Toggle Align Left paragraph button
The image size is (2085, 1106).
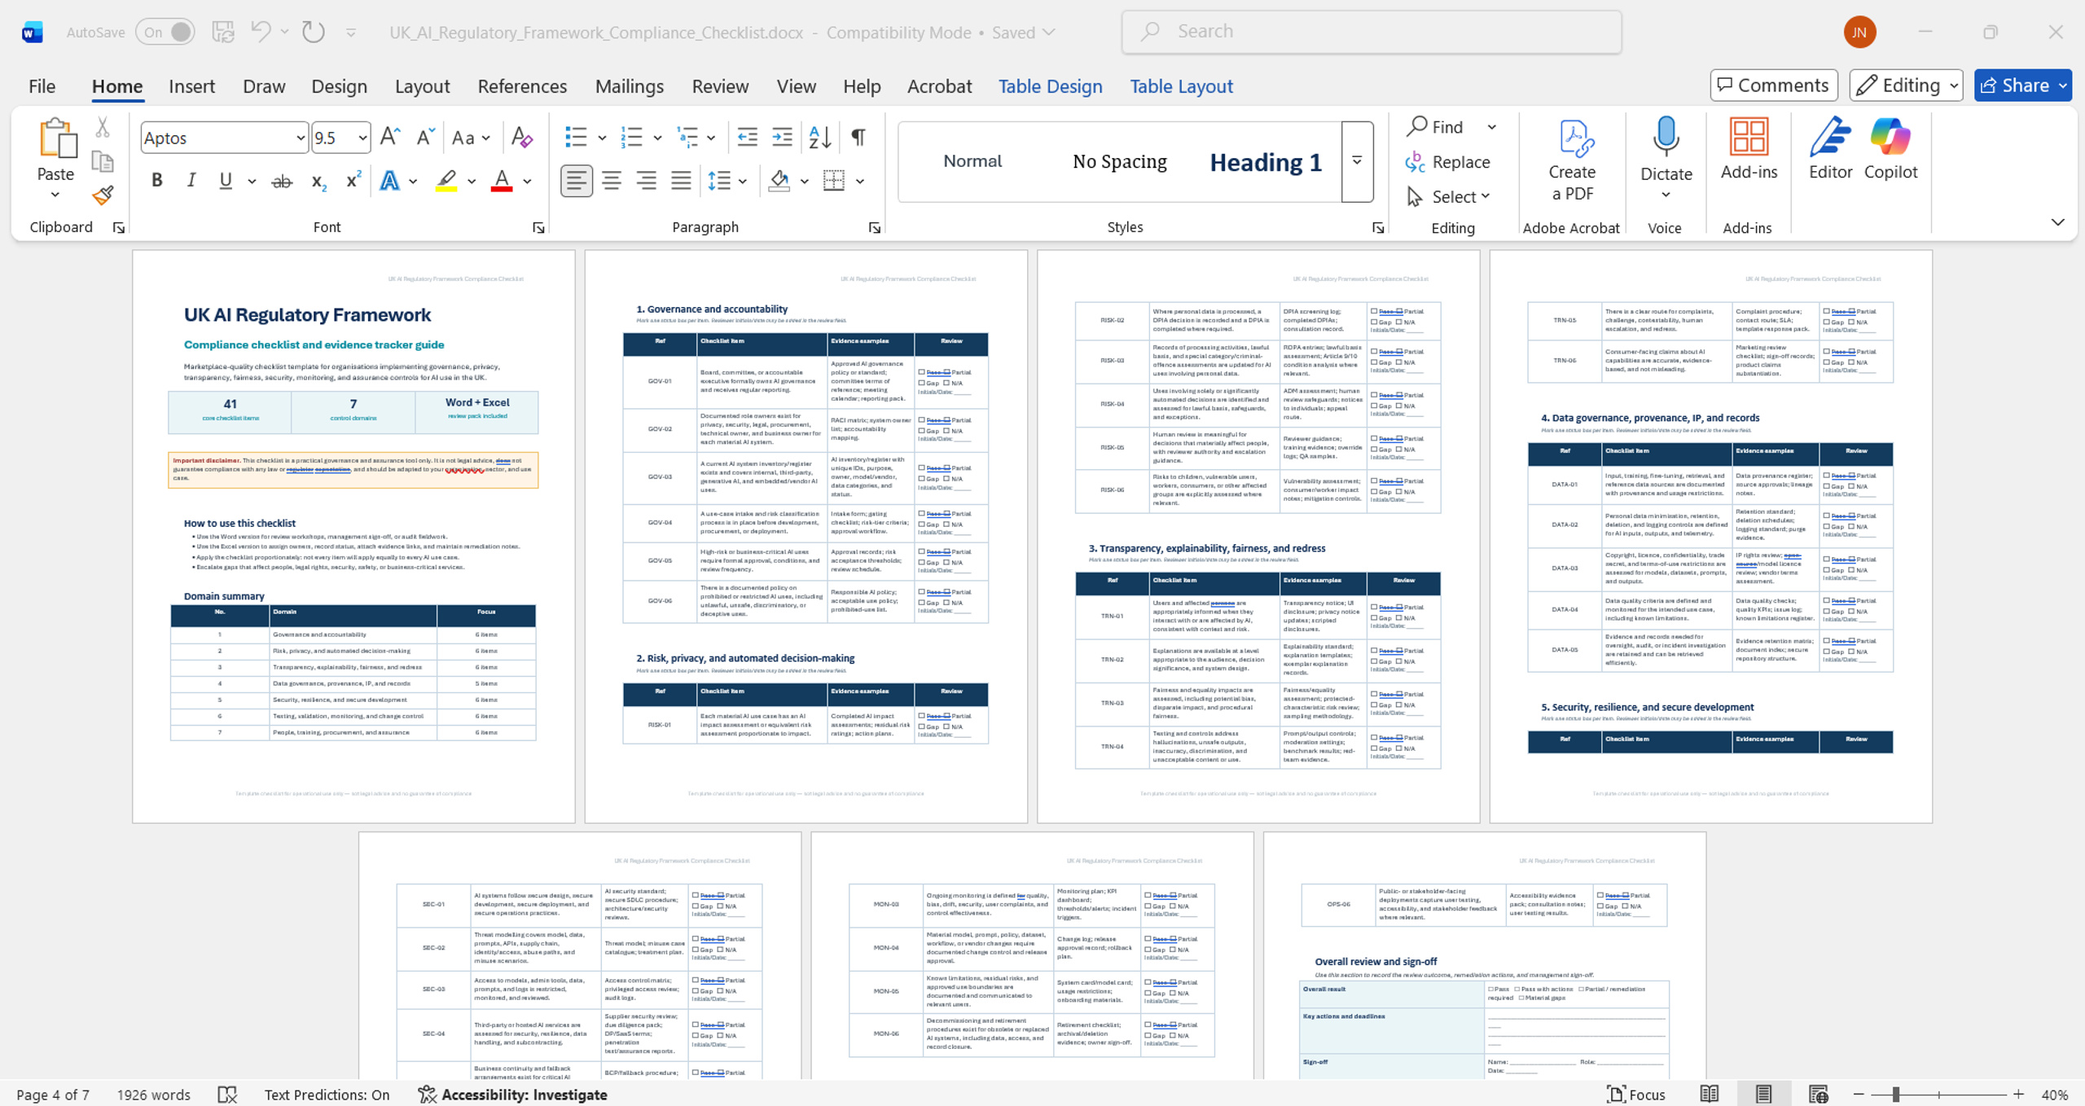(x=576, y=181)
